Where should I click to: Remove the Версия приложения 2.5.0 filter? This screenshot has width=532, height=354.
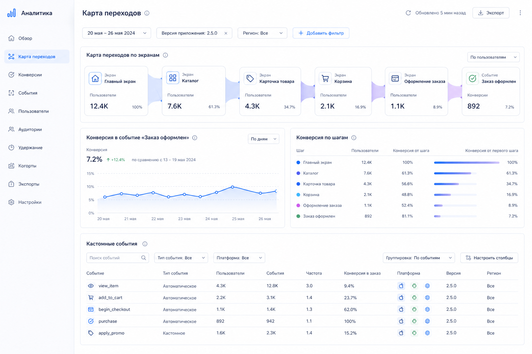(x=226, y=33)
